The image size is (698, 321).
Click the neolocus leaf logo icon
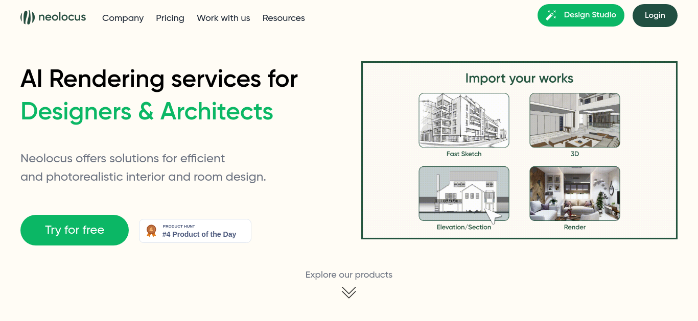pyautogui.click(x=27, y=17)
